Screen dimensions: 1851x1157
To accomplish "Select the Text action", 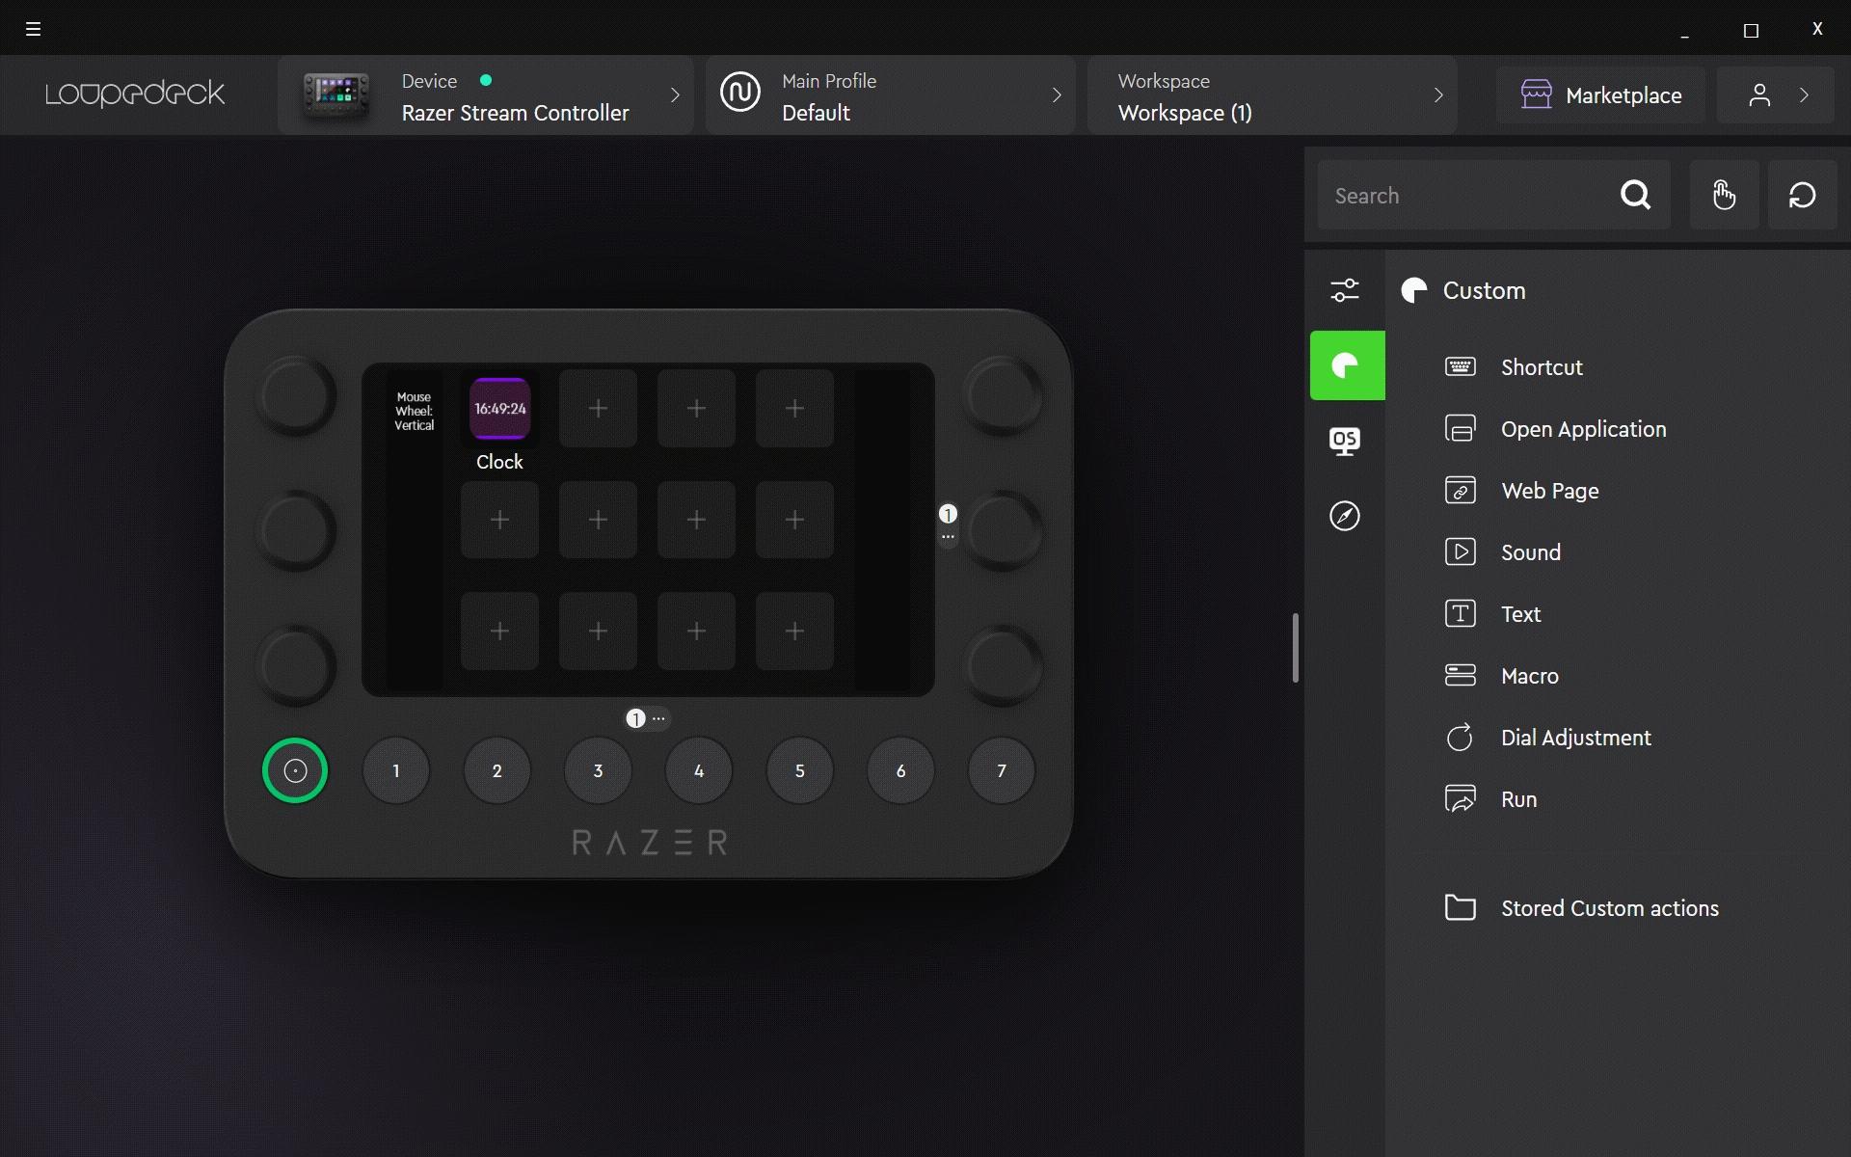I will click(x=1521, y=614).
